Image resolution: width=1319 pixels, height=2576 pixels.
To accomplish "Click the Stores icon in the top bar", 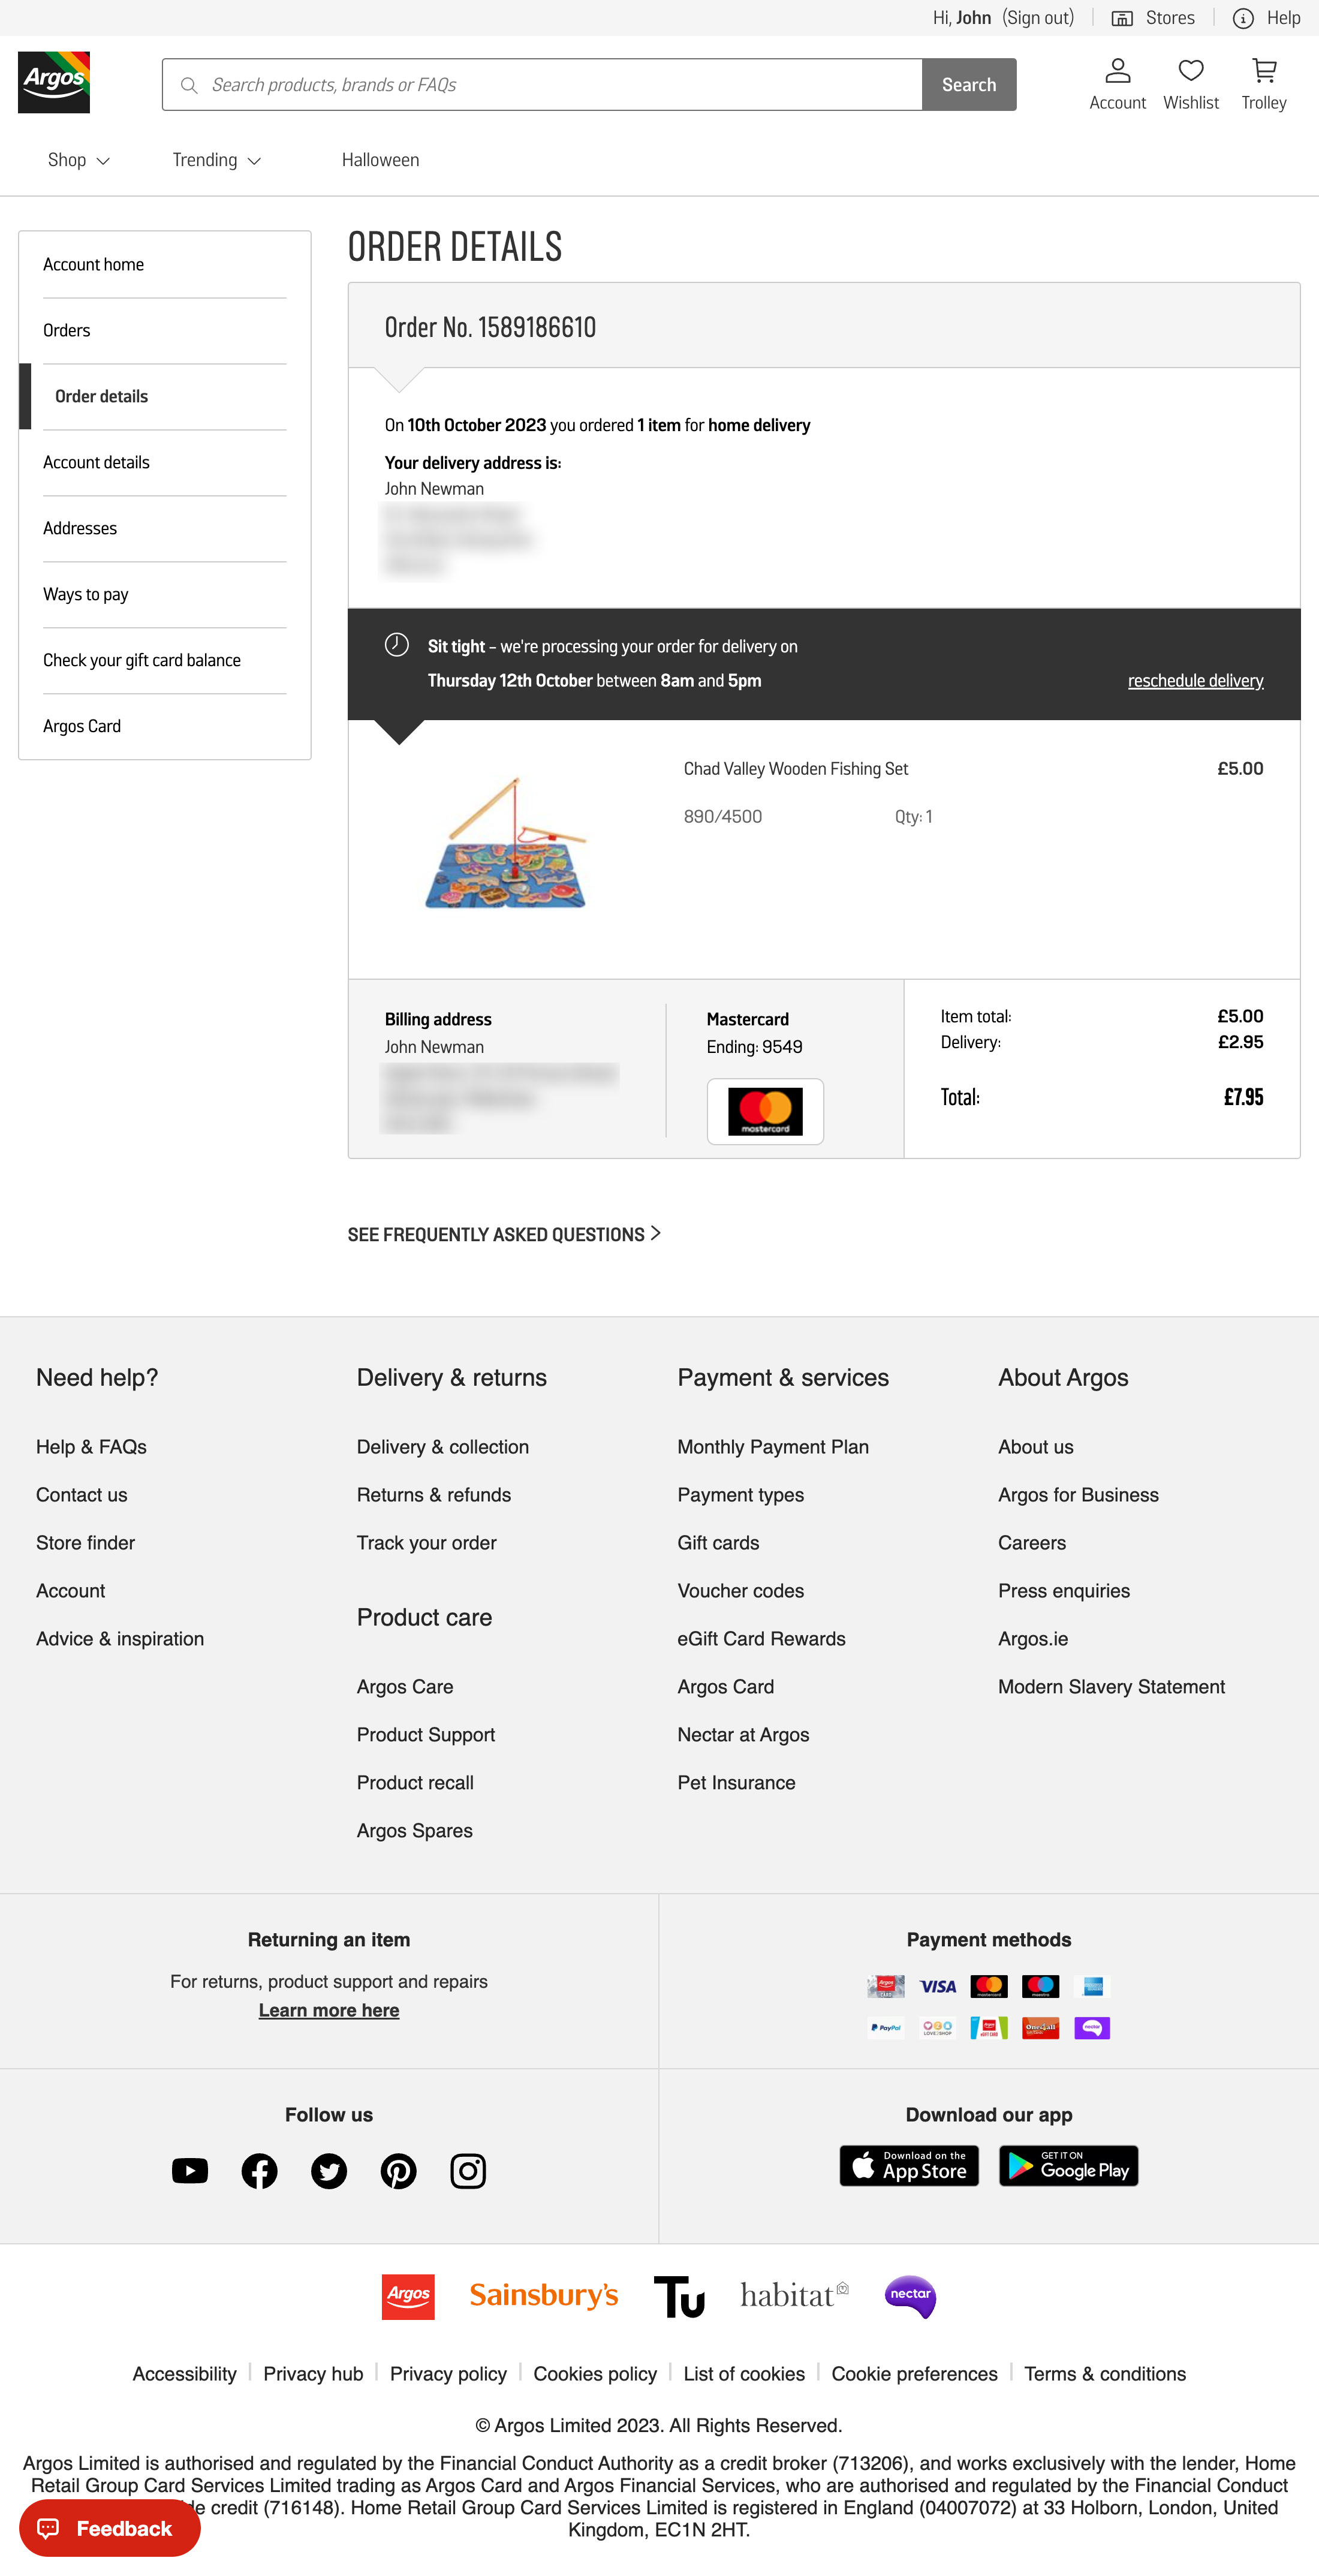I will pos(1124,17).
